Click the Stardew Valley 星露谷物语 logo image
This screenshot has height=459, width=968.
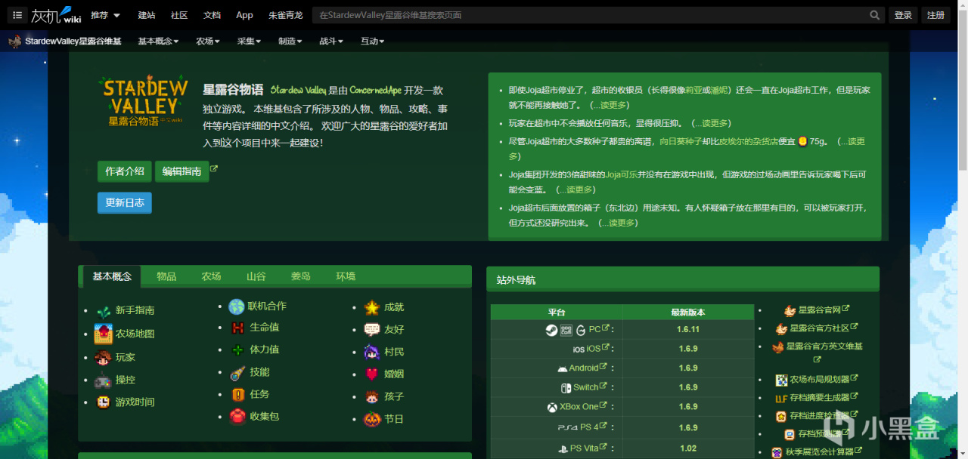point(145,100)
